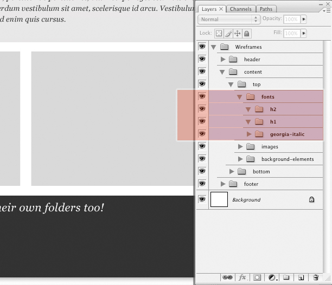Click the Background layer lock icon
332x285 pixels.
[311, 199]
